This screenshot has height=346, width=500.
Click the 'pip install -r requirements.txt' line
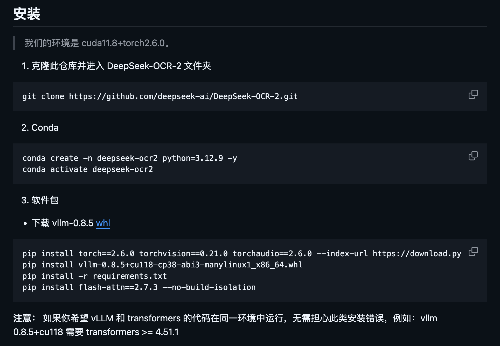94,276
